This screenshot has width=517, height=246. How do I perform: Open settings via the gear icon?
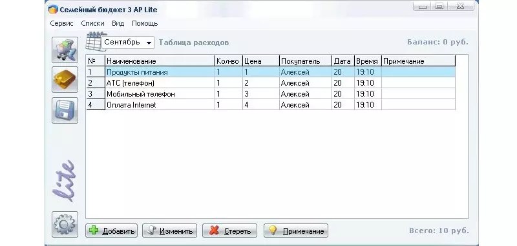tap(65, 224)
